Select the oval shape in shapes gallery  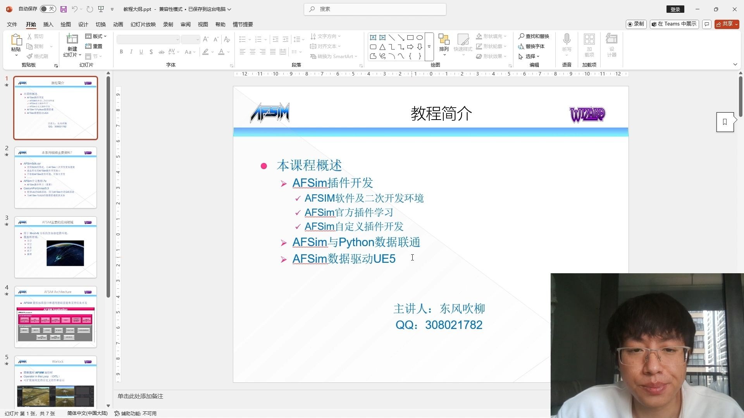(x=420, y=38)
